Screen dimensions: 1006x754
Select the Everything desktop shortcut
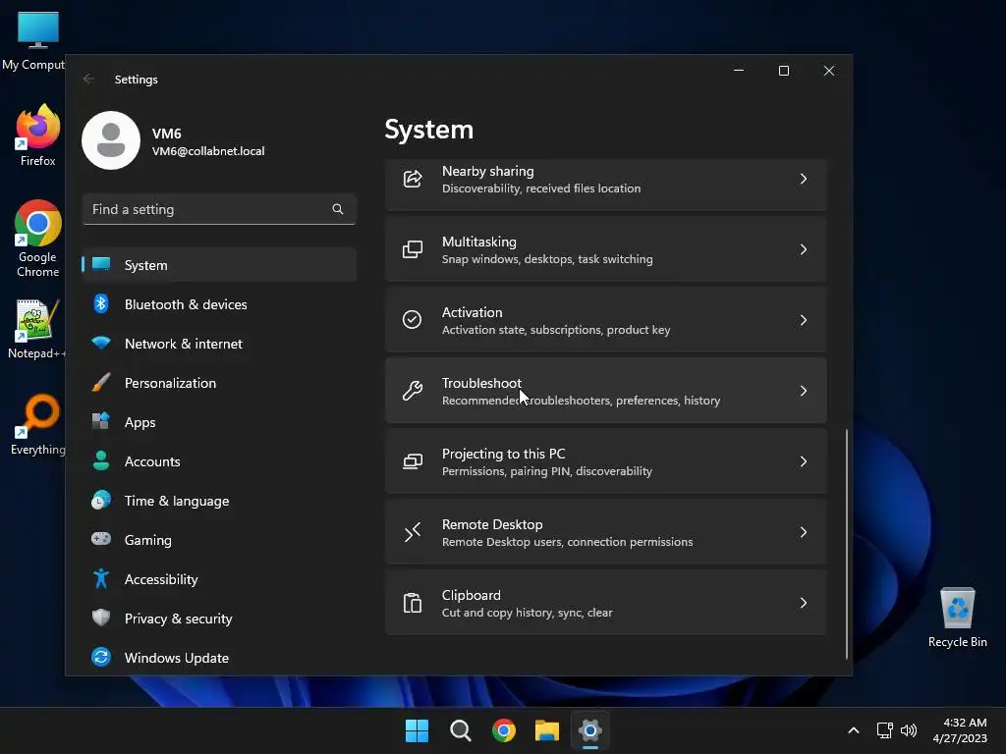38,425
